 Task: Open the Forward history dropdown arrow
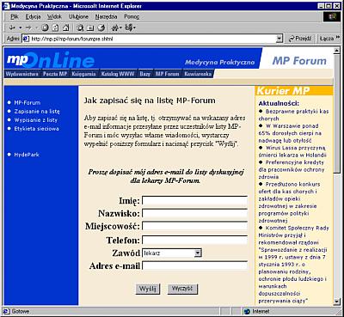pos(36,27)
